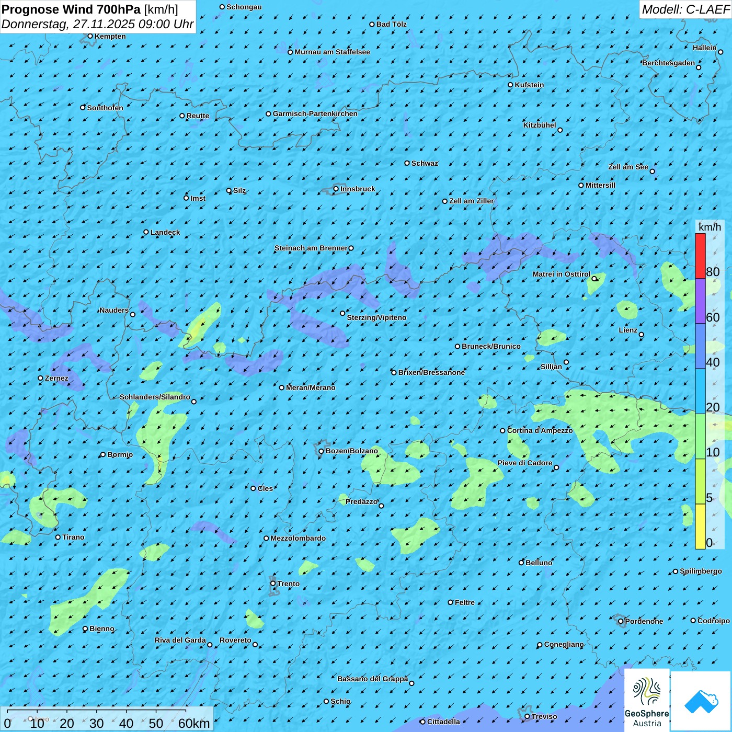Viewport: 732px width, 732px height.
Task: Click the GeoSphere Austria logo
Action: tap(647, 700)
